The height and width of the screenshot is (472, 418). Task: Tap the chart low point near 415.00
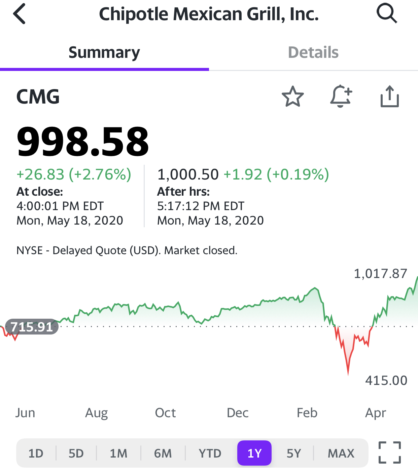click(x=348, y=372)
